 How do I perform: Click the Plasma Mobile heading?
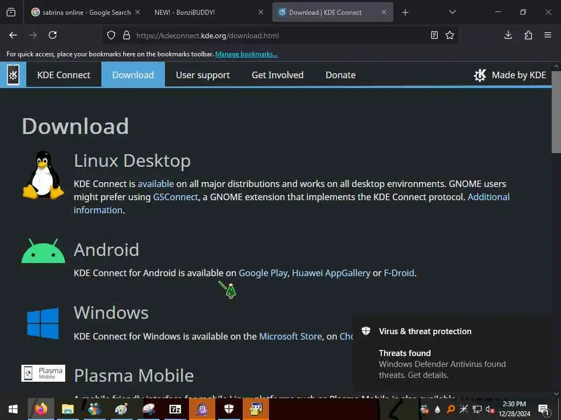tap(134, 376)
